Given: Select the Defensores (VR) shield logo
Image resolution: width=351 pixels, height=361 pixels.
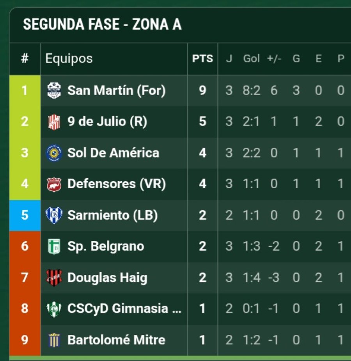Looking at the screenshot, I should pyautogui.click(x=54, y=184).
